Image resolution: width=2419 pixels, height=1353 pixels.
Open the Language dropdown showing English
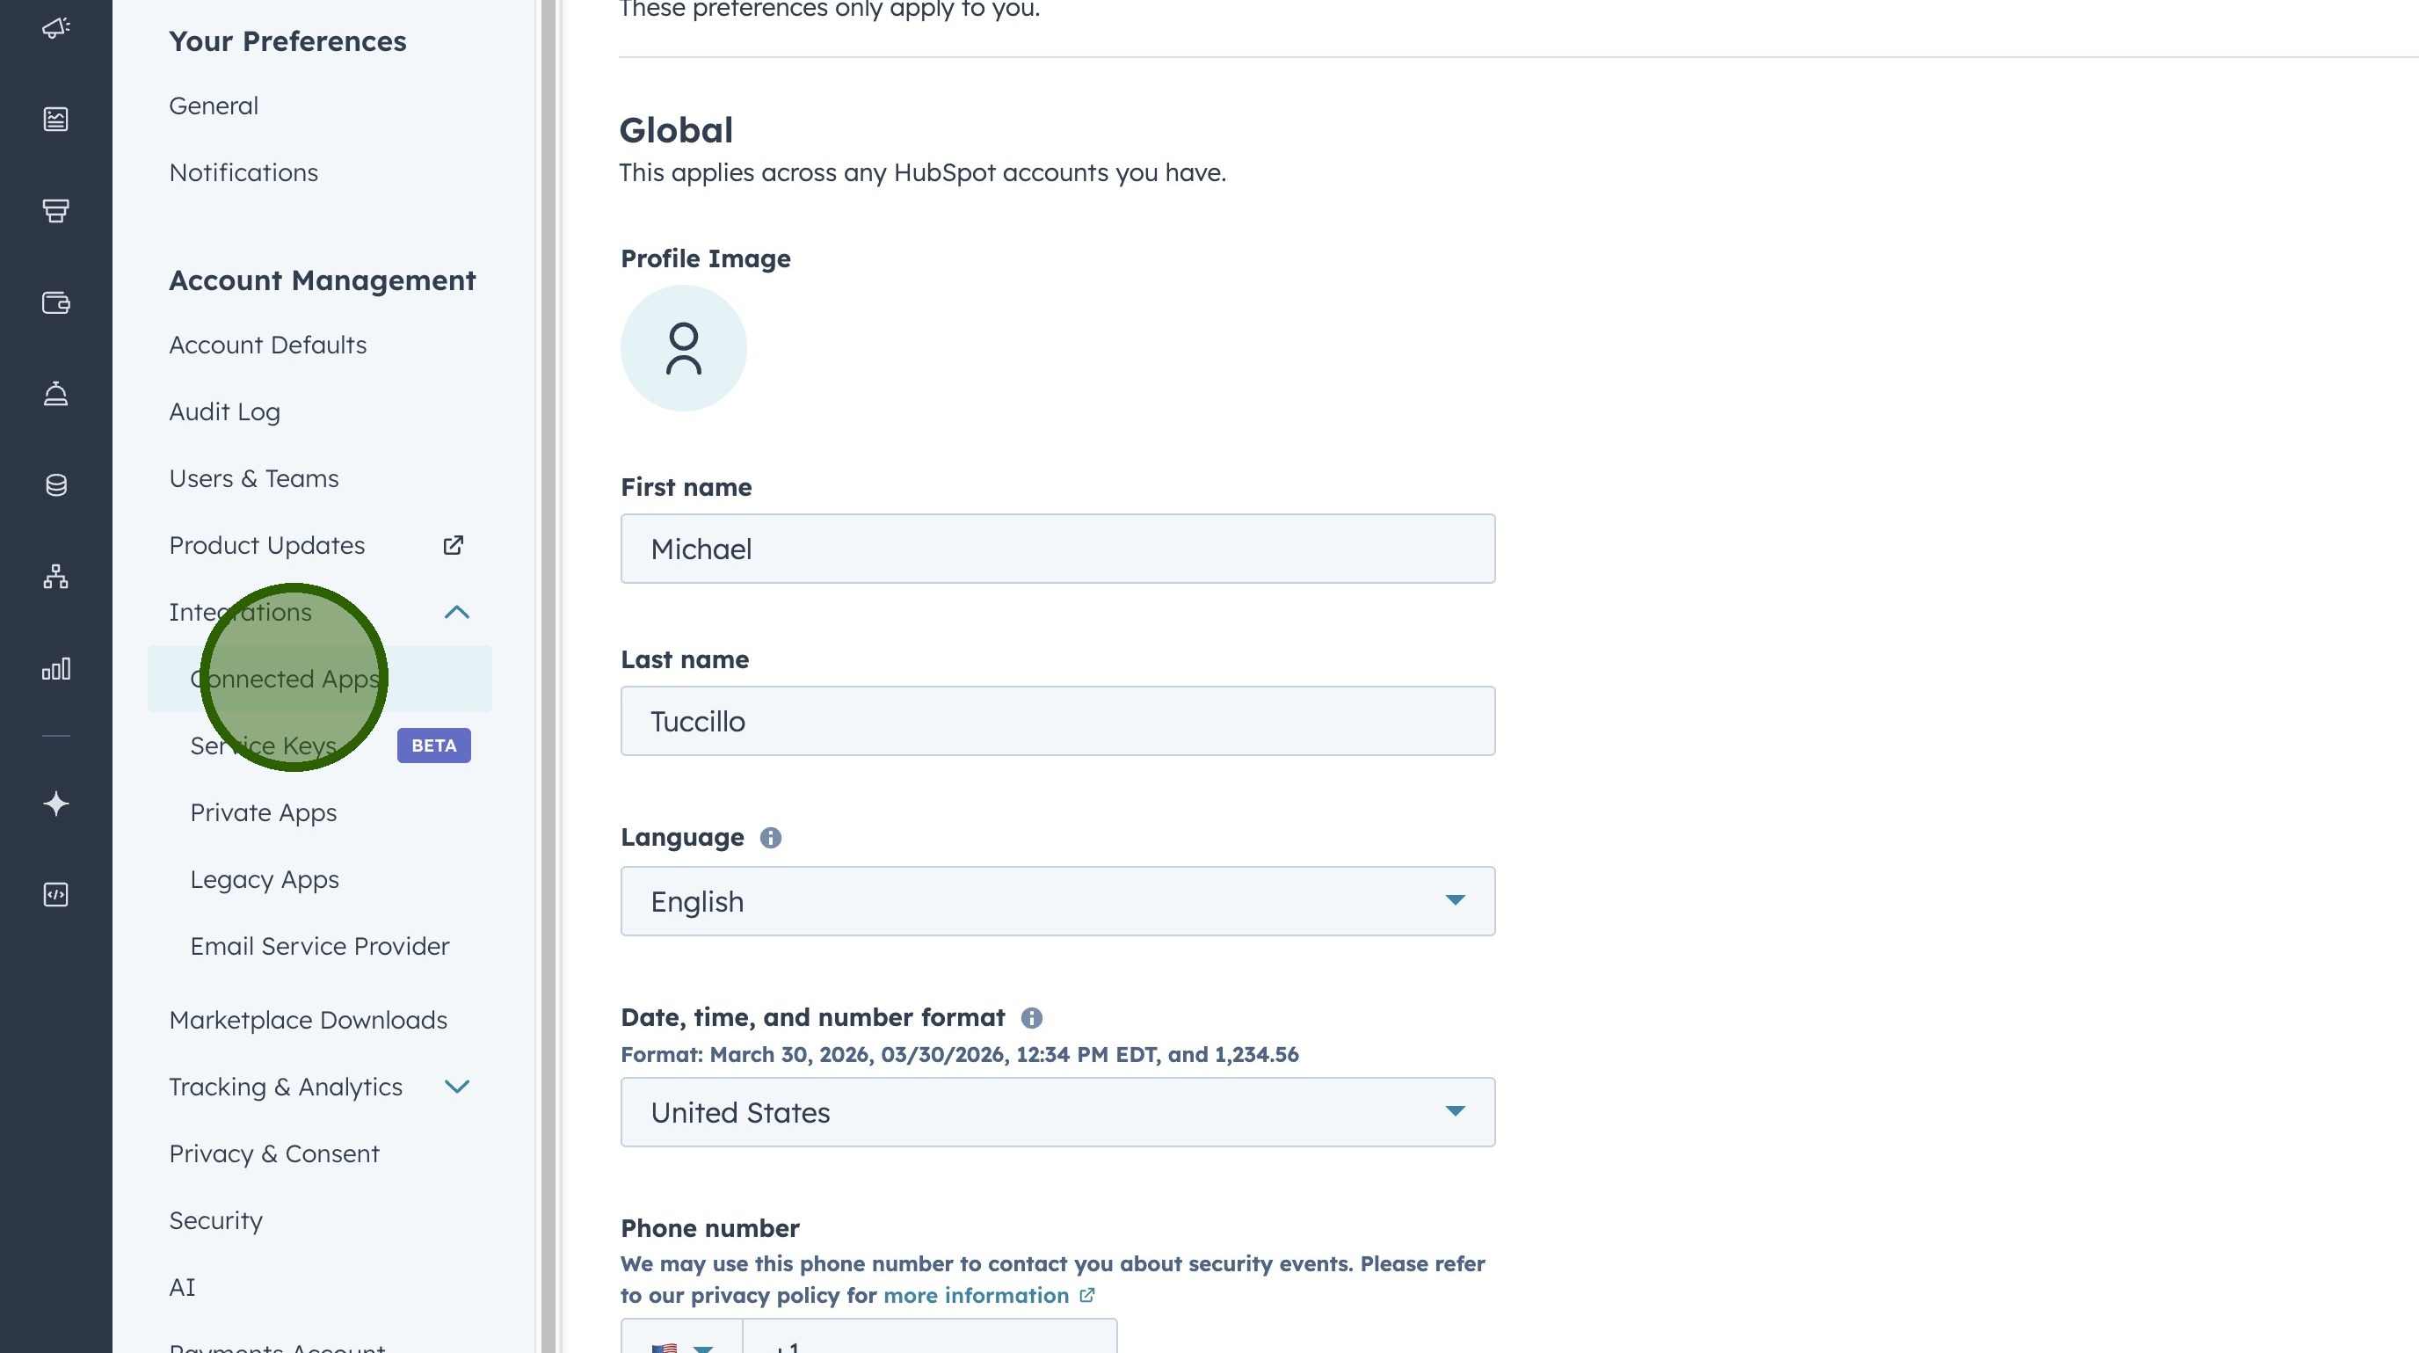coord(1057,901)
